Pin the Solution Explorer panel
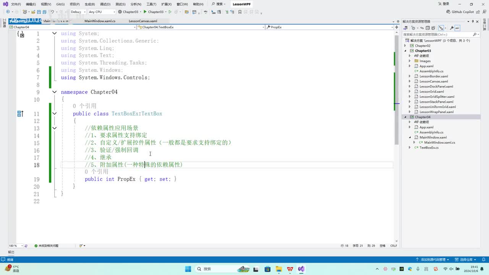Screen dimensions: 489x275 pos(473,21)
